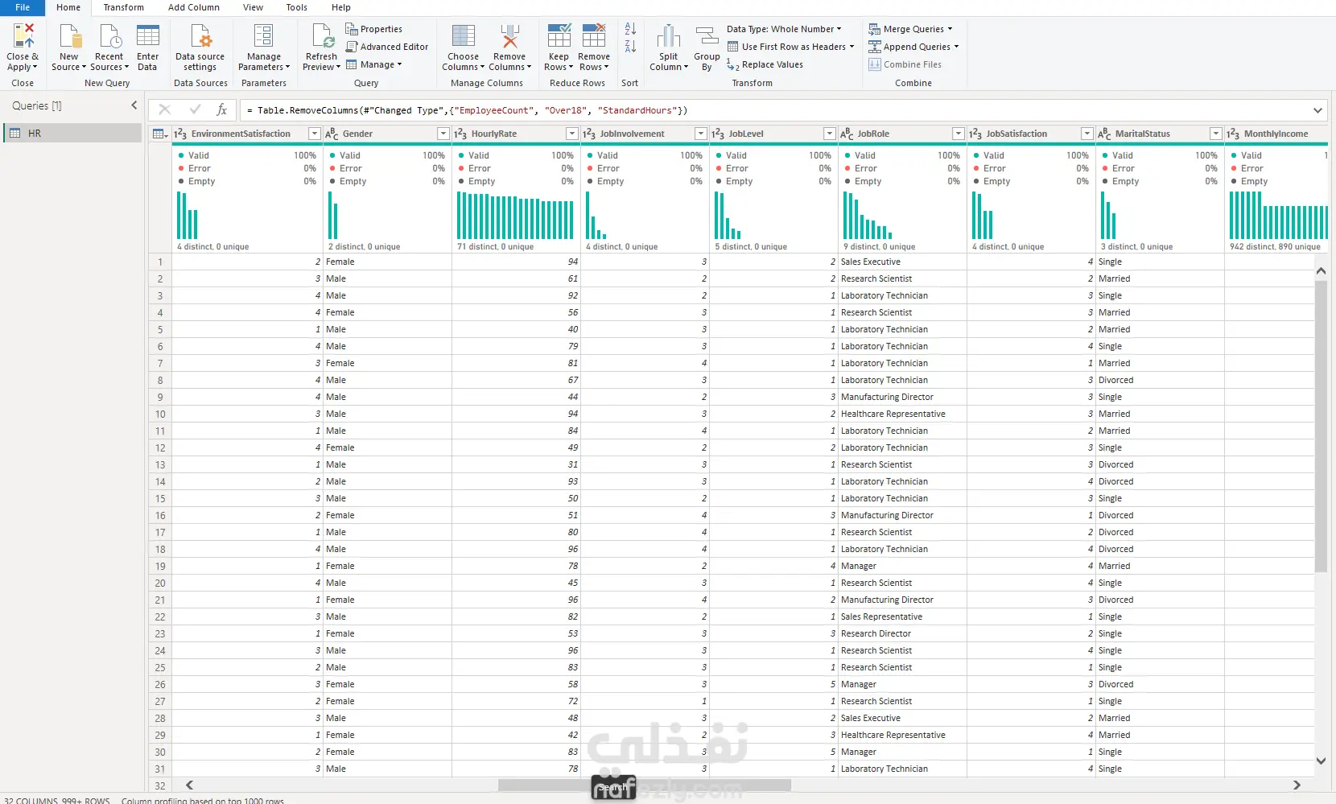Image resolution: width=1336 pixels, height=804 pixels.
Task: Click Use First Row as Headers
Action: (x=790, y=47)
